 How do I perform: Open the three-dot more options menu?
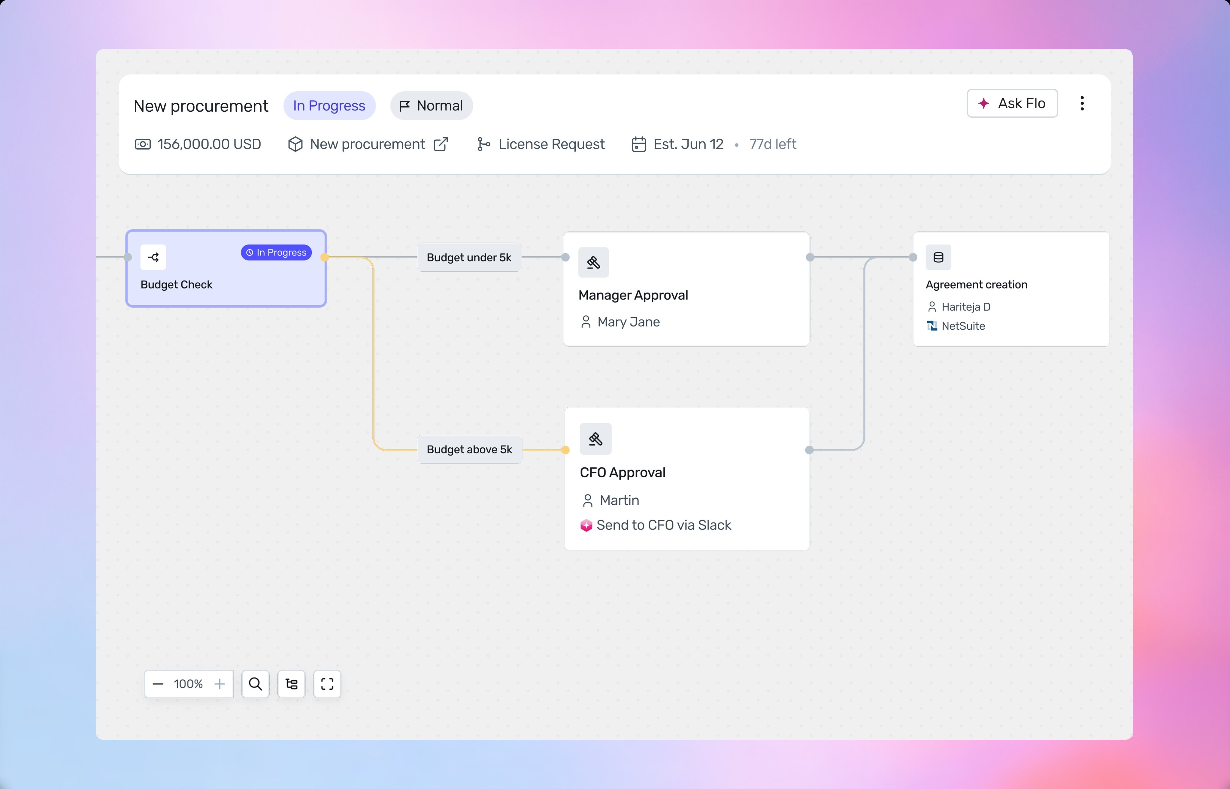pyautogui.click(x=1081, y=104)
